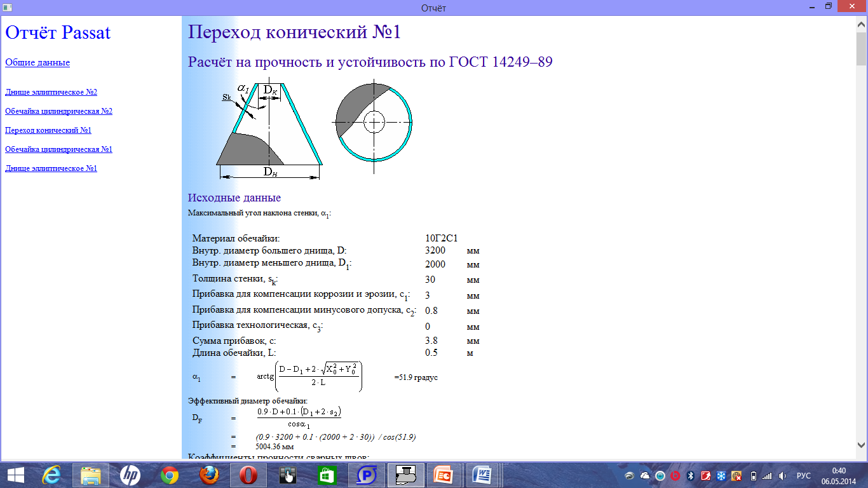This screenshot has width=868, height=488.
Task: Click the label Длина обечайки, L
Action: pos(234,353)
